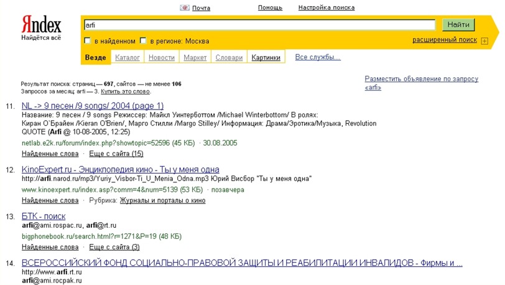505x285 pixels.
Task: Click the Yandex logo
Action: coord(41,24)
